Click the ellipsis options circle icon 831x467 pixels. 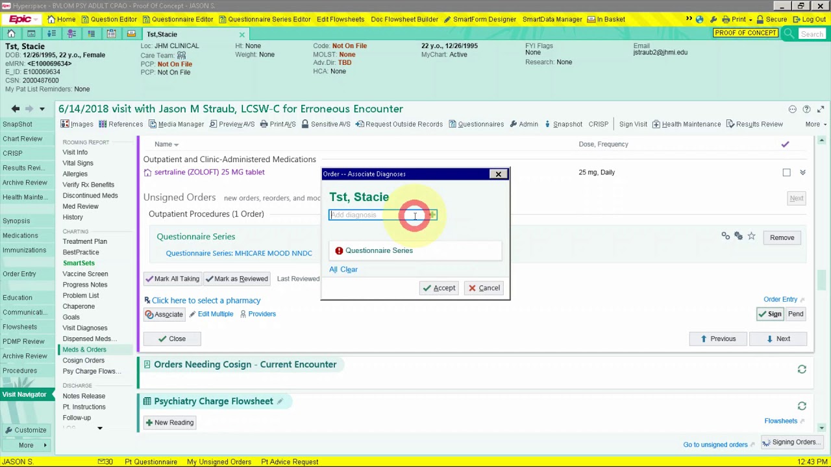(x=792, y=109)
